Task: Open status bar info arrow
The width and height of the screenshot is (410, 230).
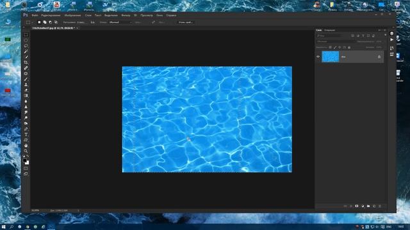Action: click(78, 210)
